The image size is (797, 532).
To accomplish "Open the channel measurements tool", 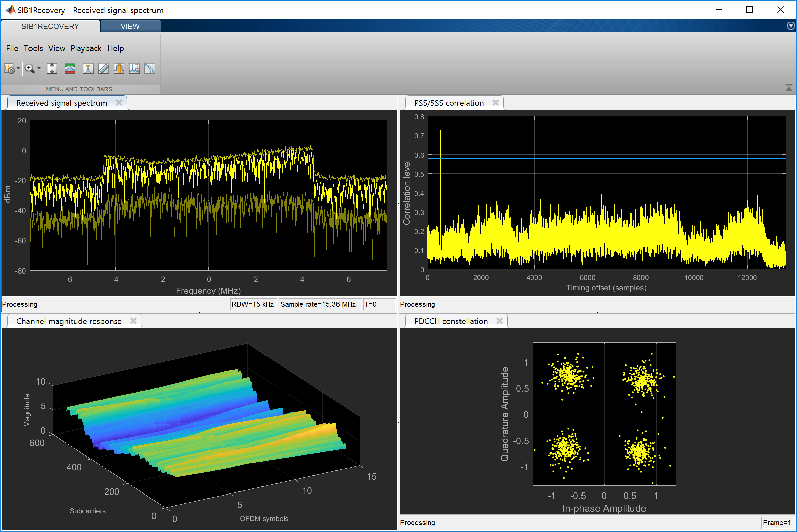I will [119, 69].
